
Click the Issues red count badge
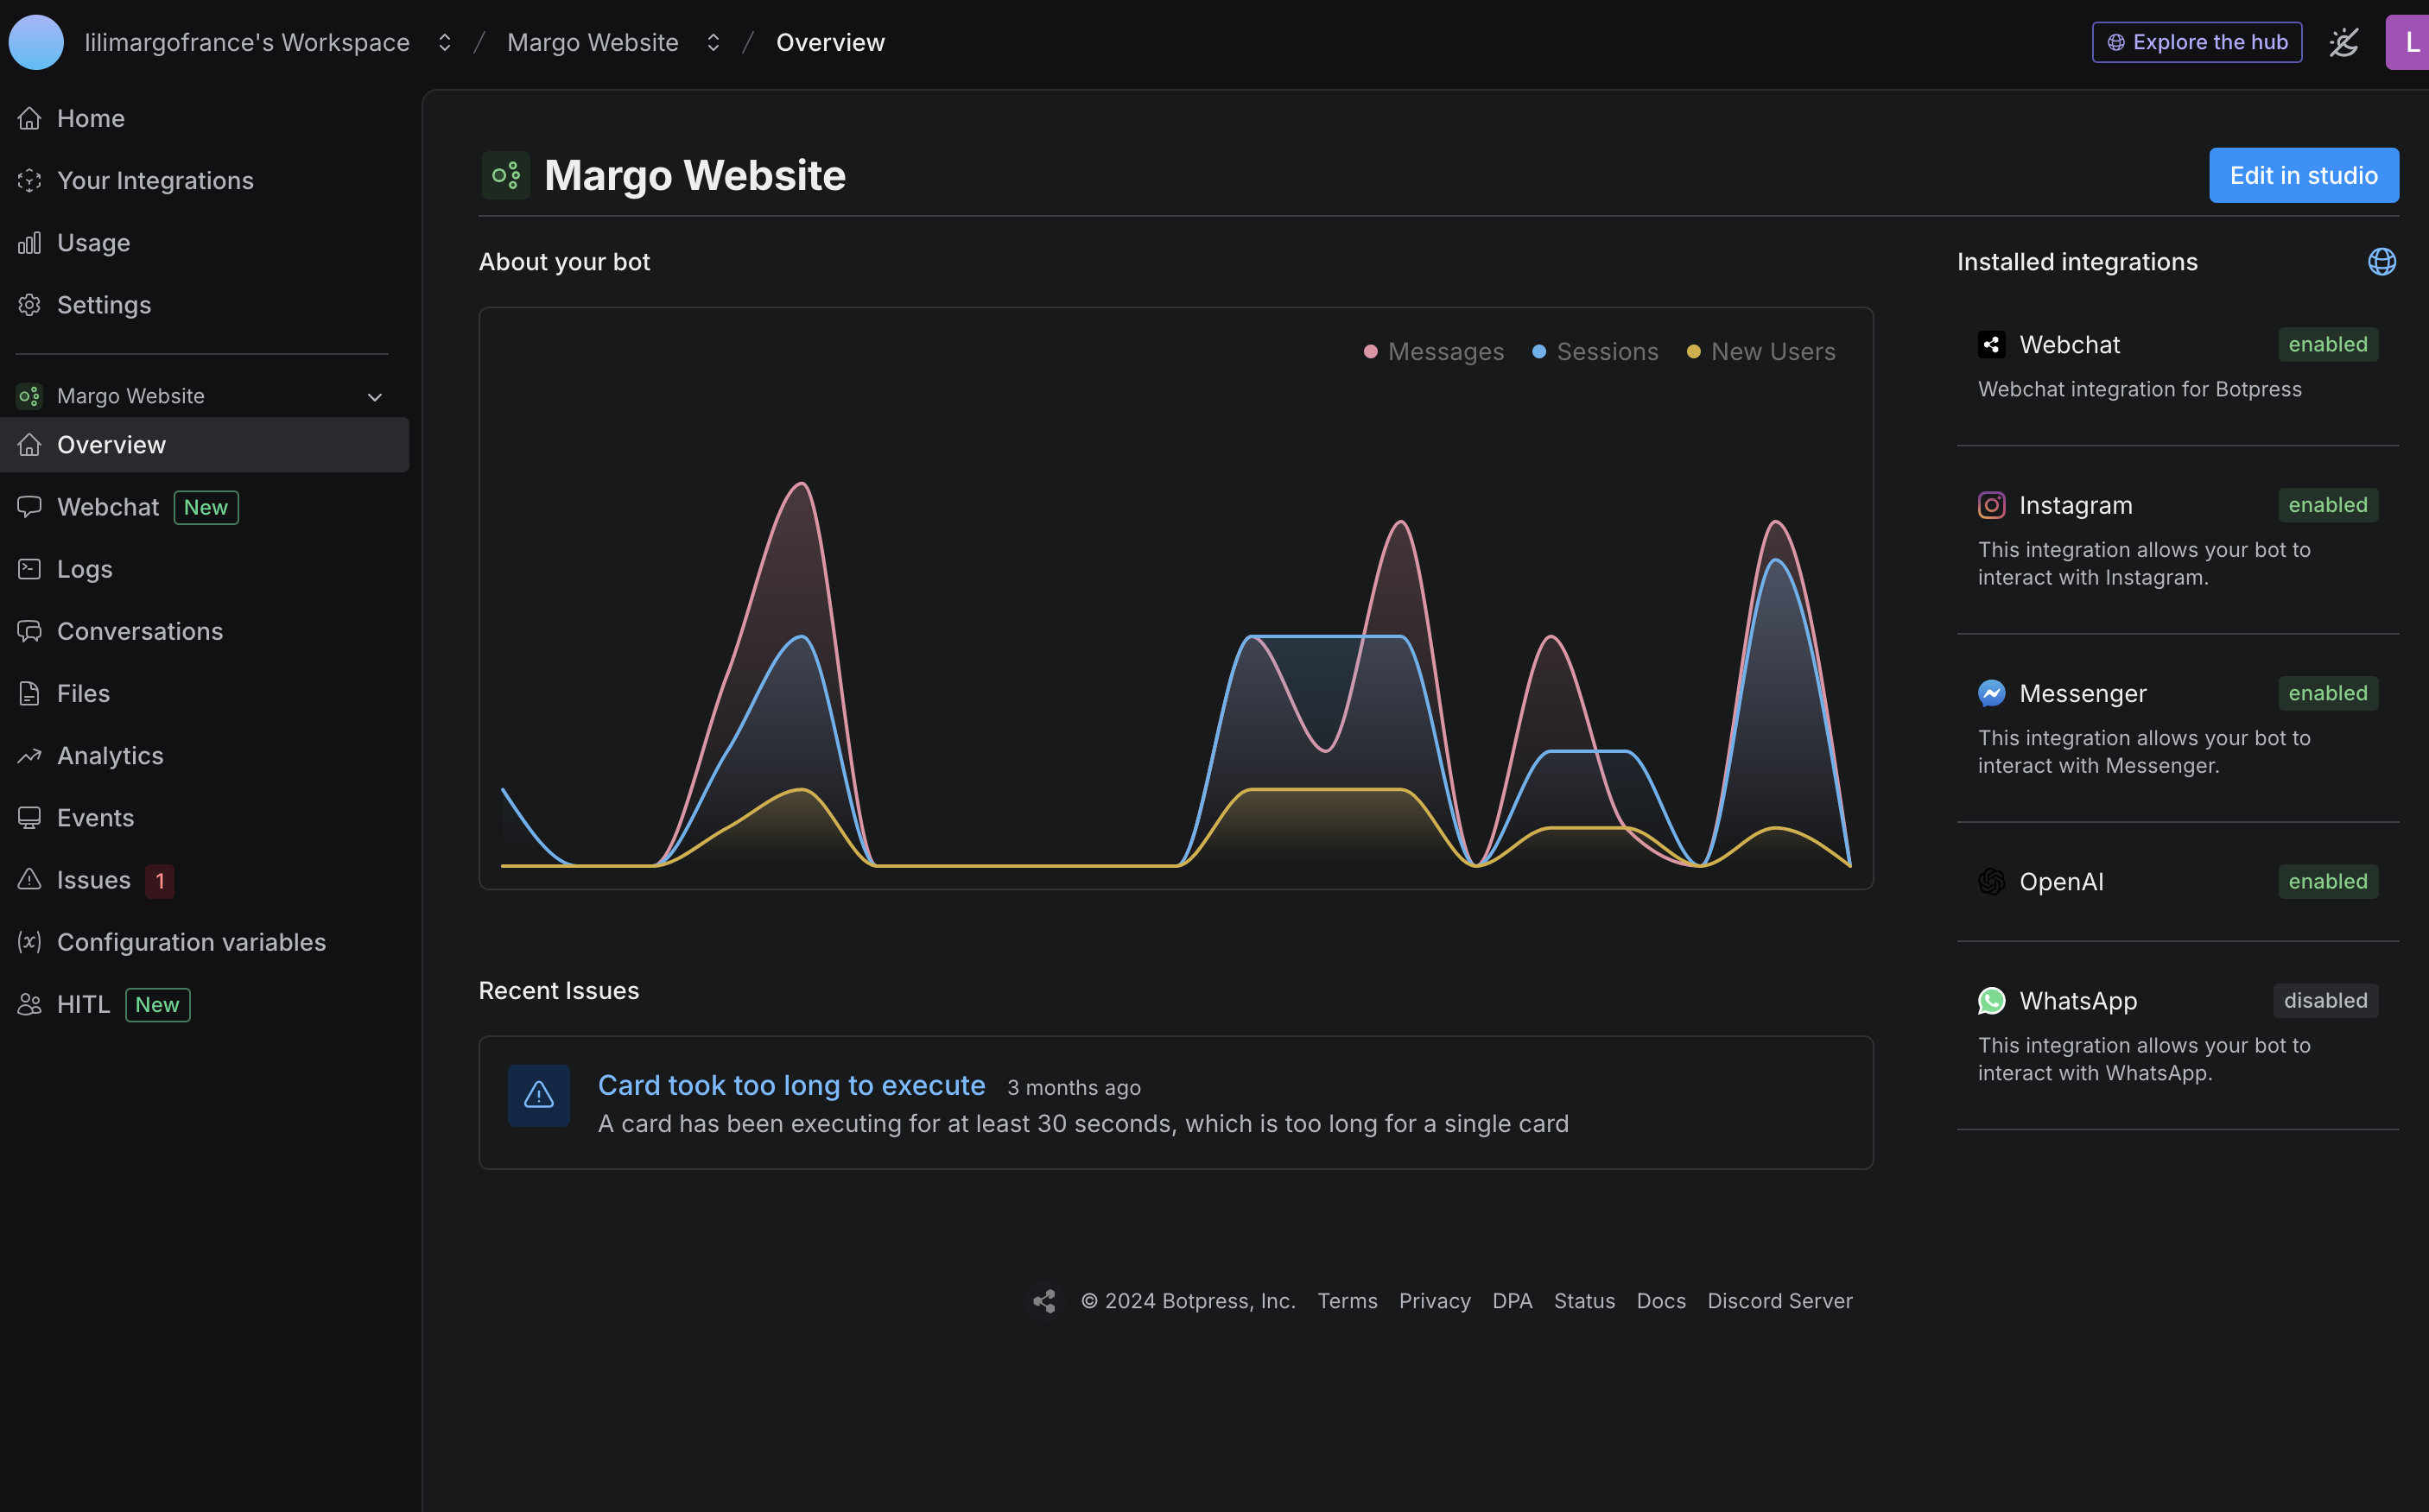pyautogui.click(x=160, y=881)
